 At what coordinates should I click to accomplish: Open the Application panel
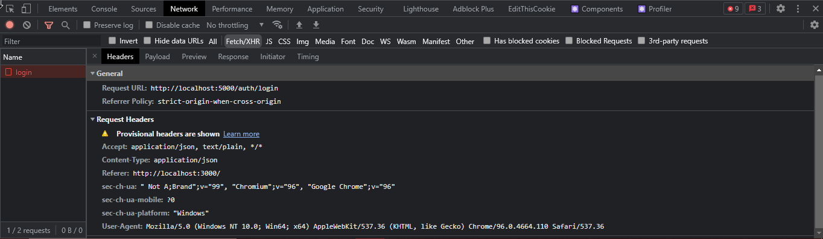click(325, 8)
